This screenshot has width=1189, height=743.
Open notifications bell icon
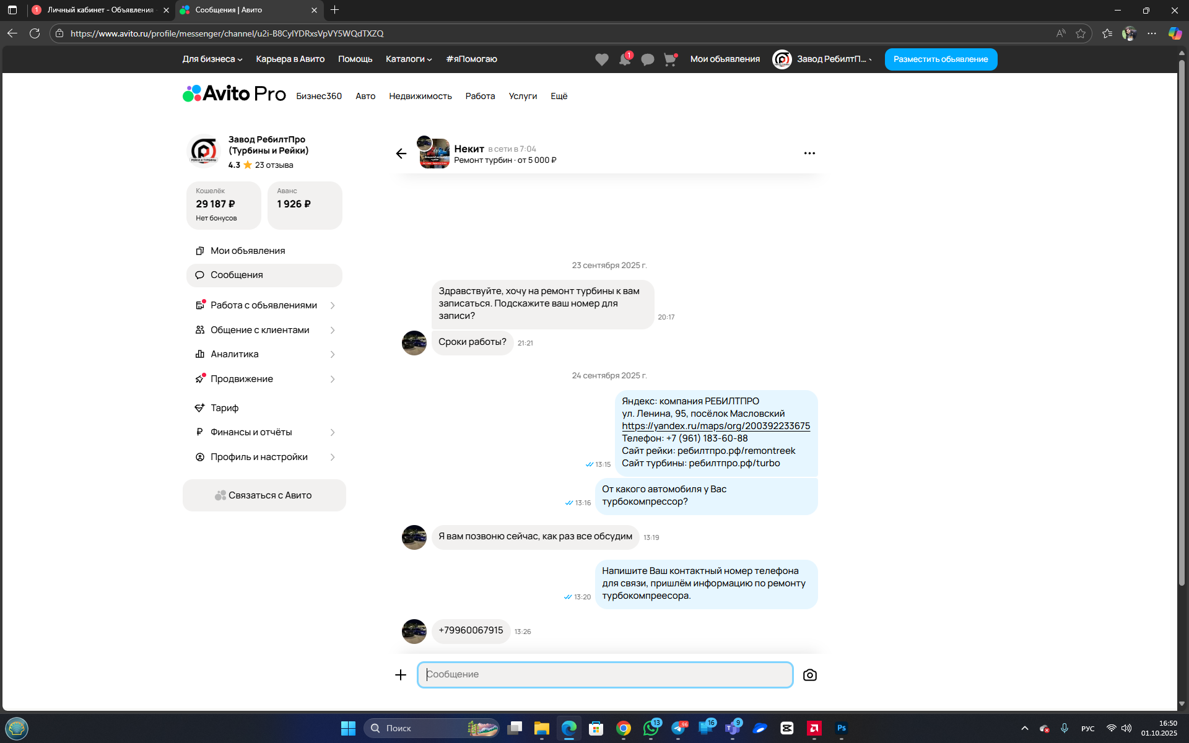pos(625,59)
